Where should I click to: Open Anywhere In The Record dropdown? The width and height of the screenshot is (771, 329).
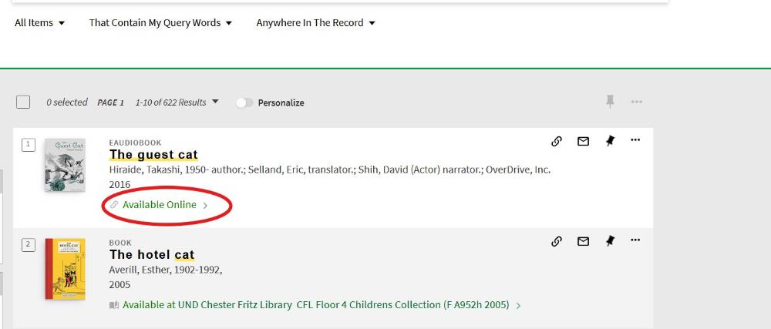(315, 23)
